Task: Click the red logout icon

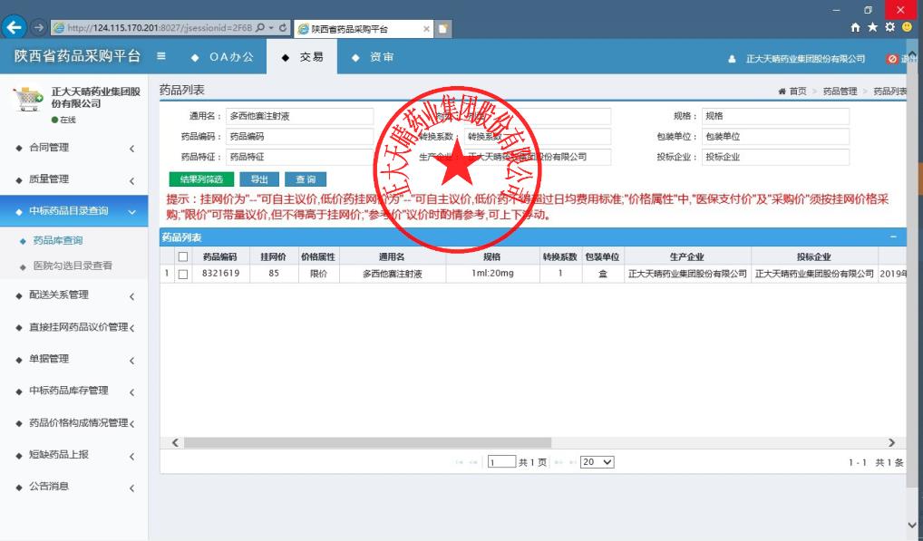Action: (x=892, y=59)
